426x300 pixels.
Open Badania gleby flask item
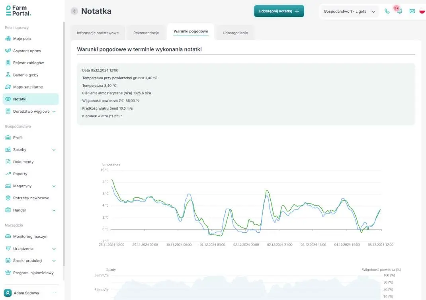[x=25, y=75]
